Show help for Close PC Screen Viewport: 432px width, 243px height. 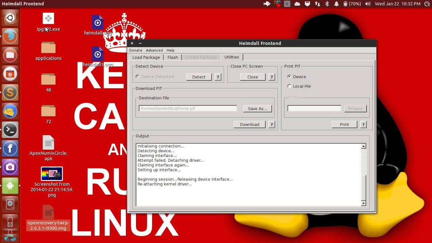point(272,77)
